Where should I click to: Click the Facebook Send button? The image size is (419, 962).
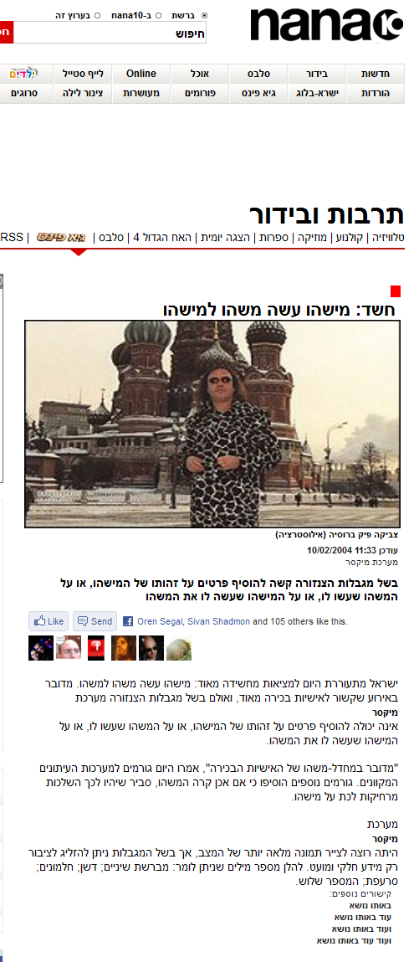pyautogui.click(x=95, y=621)
